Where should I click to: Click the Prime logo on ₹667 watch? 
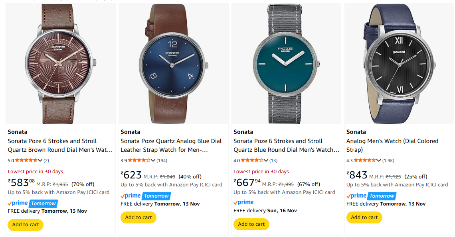click(243, 203)
